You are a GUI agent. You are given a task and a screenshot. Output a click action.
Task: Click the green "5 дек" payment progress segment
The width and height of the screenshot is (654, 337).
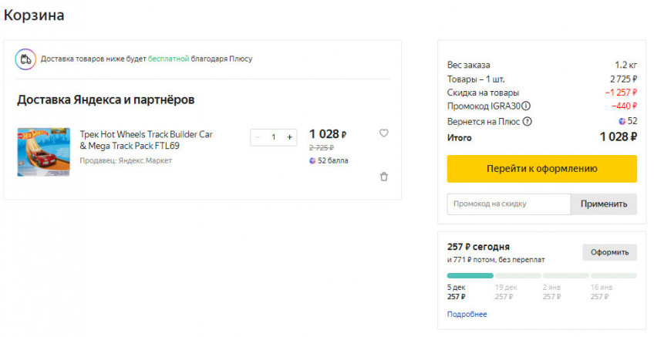[x=470, y=275]
